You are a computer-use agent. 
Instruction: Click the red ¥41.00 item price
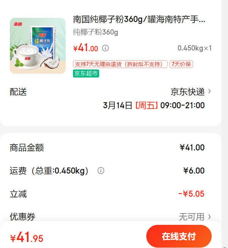(x=85, y=48)
